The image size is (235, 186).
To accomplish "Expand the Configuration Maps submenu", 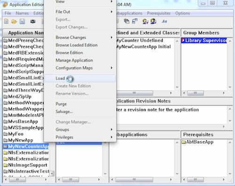I will [x=111, y=68].
